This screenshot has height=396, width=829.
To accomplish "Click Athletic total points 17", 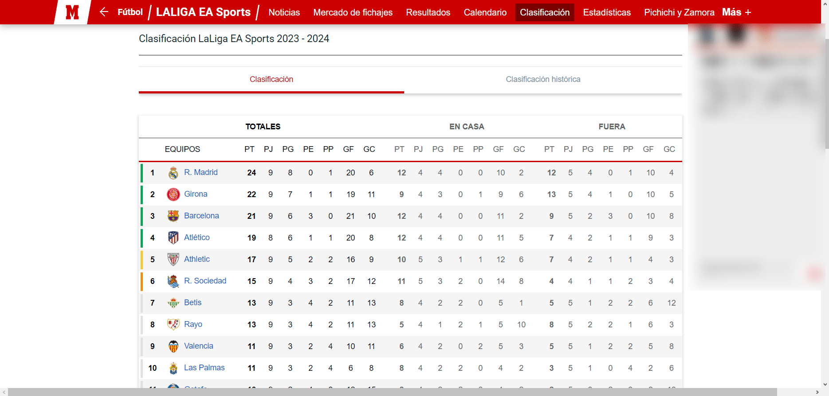I will (251, 260).
